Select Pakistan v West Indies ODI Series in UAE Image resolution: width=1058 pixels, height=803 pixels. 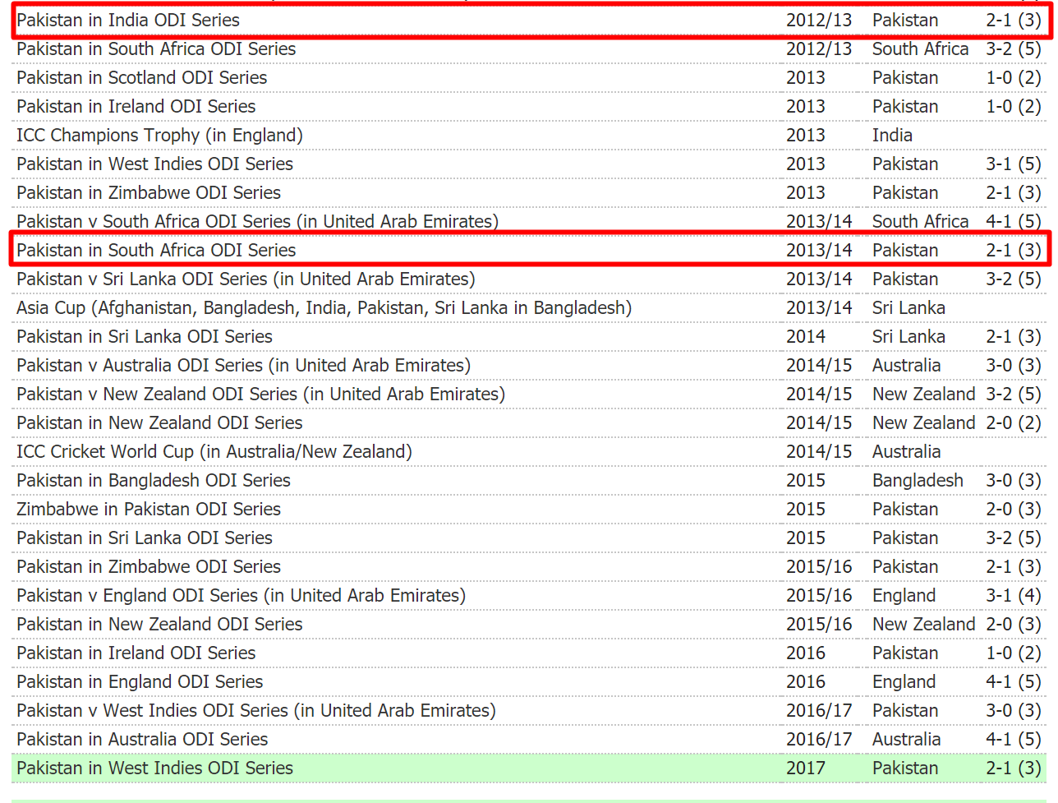(256, 710)
